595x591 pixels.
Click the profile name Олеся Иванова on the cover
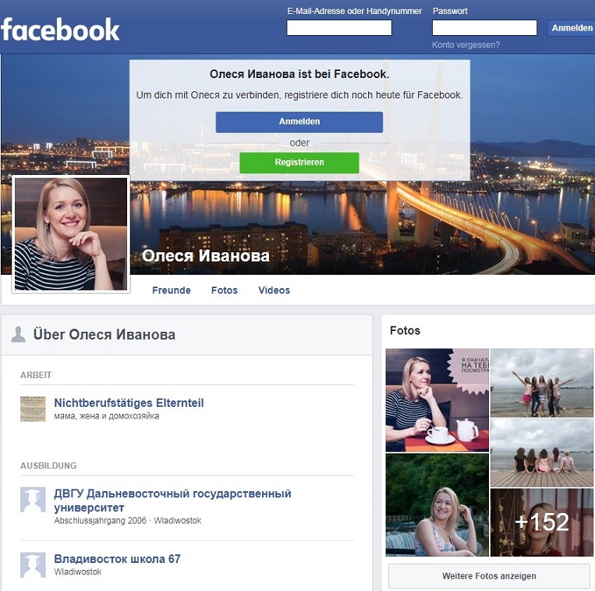(205, 255)
